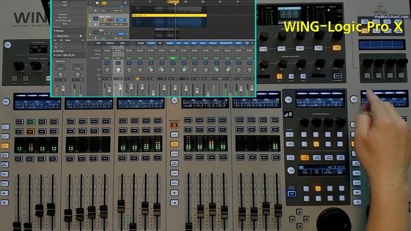
Task: Toggle the Aux channel filter button
Action: tap(186, 43)
